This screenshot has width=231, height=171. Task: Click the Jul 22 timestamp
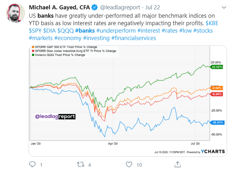[153, 7]
